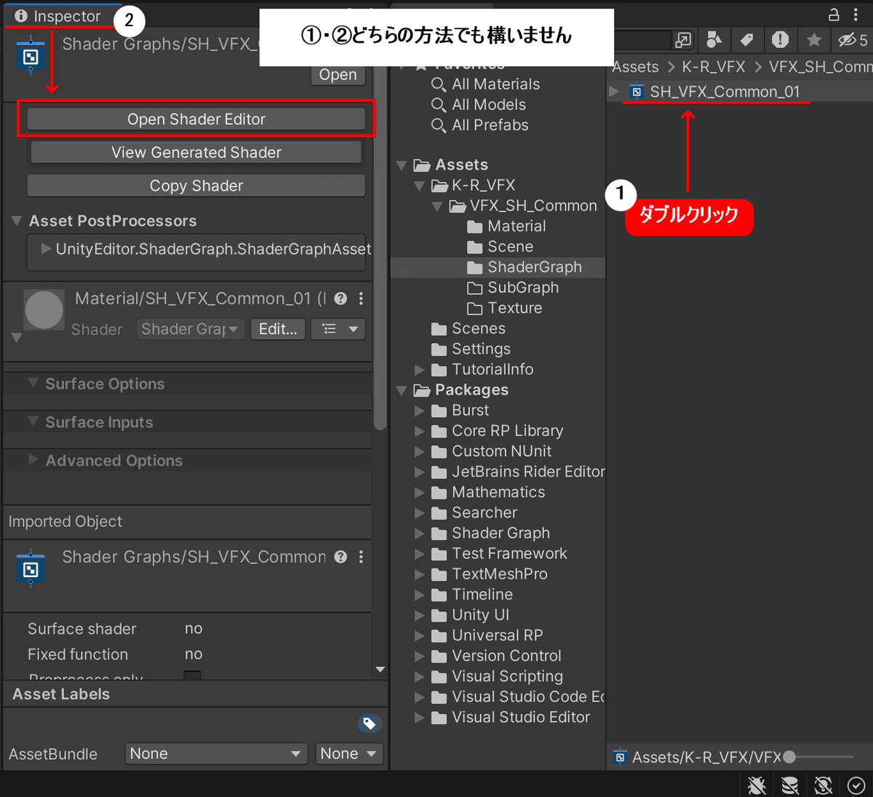
Task: Click the material preview sphere thumbnail
Action: (44, 309)
